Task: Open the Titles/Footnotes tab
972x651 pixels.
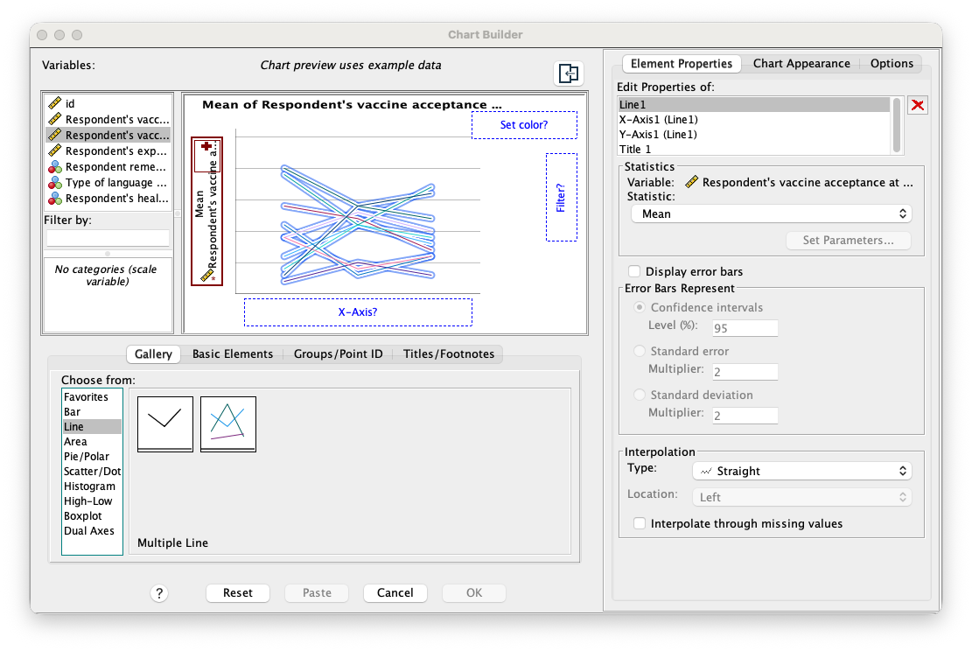Action: 448,354
